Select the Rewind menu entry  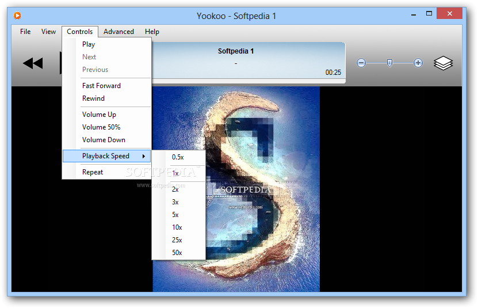pyautogui.click(x=106, y=98)
